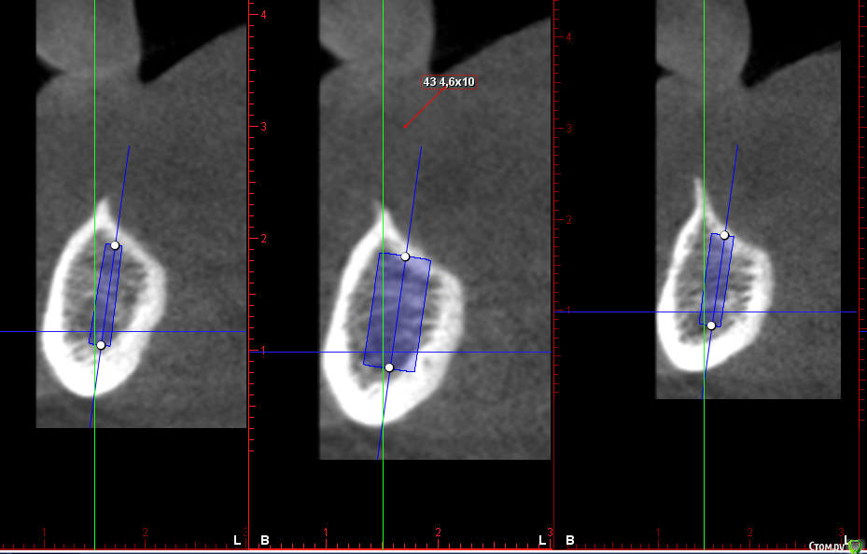Select the upper implant handle in the left slice
The height and width of the screenshot is (554, 867).
115,245
